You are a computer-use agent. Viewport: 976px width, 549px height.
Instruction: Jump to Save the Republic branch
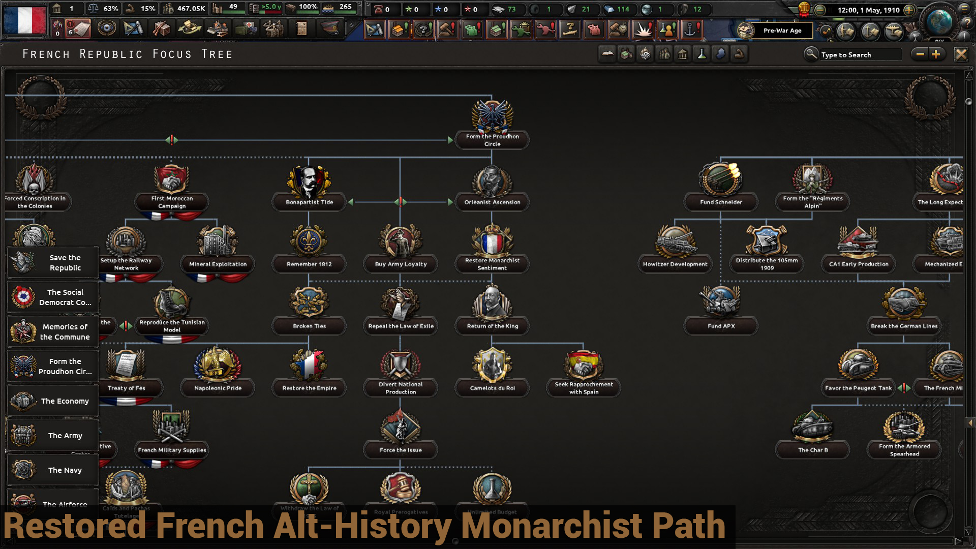(x=53, y=263)
